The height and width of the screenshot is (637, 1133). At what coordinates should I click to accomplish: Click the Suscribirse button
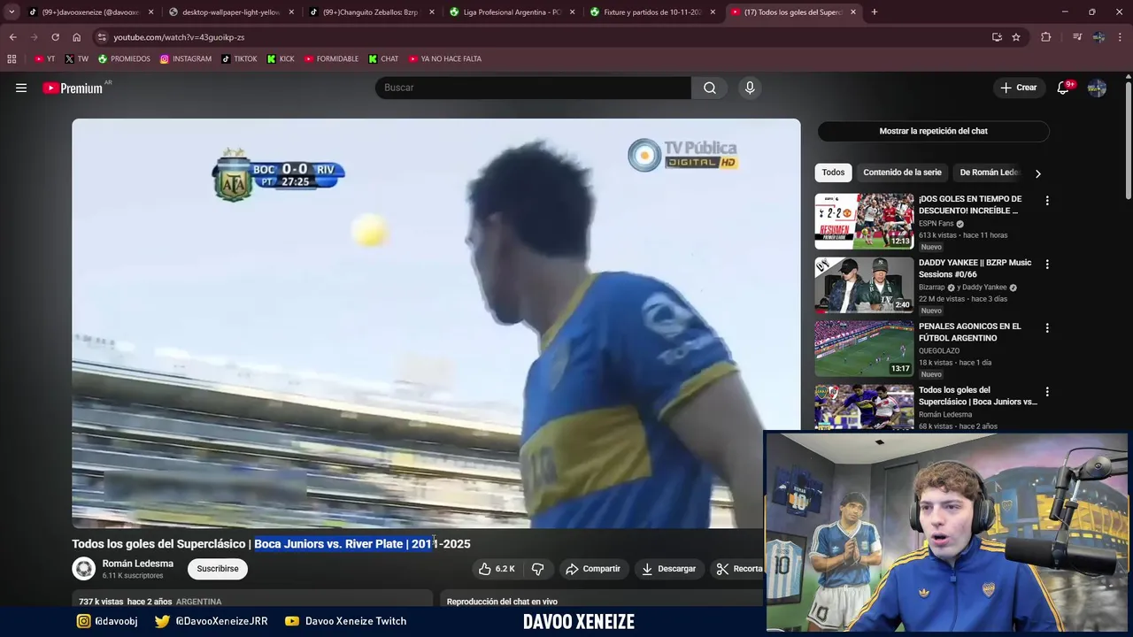218,569
